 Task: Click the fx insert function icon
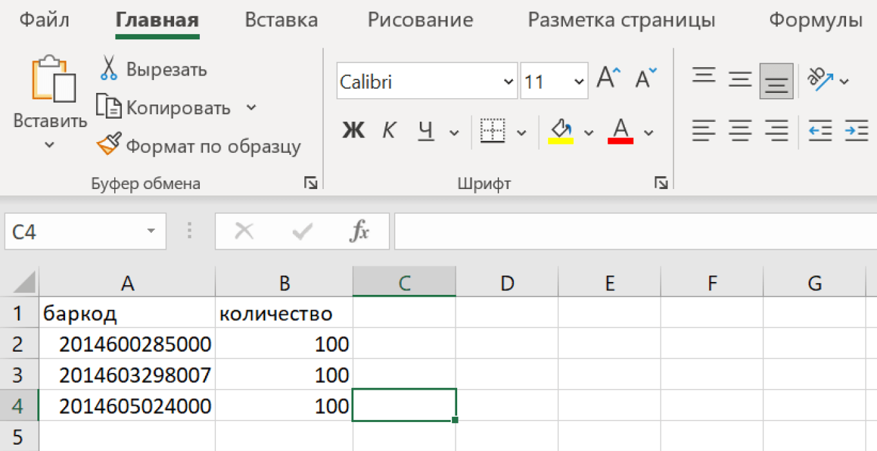360,231
